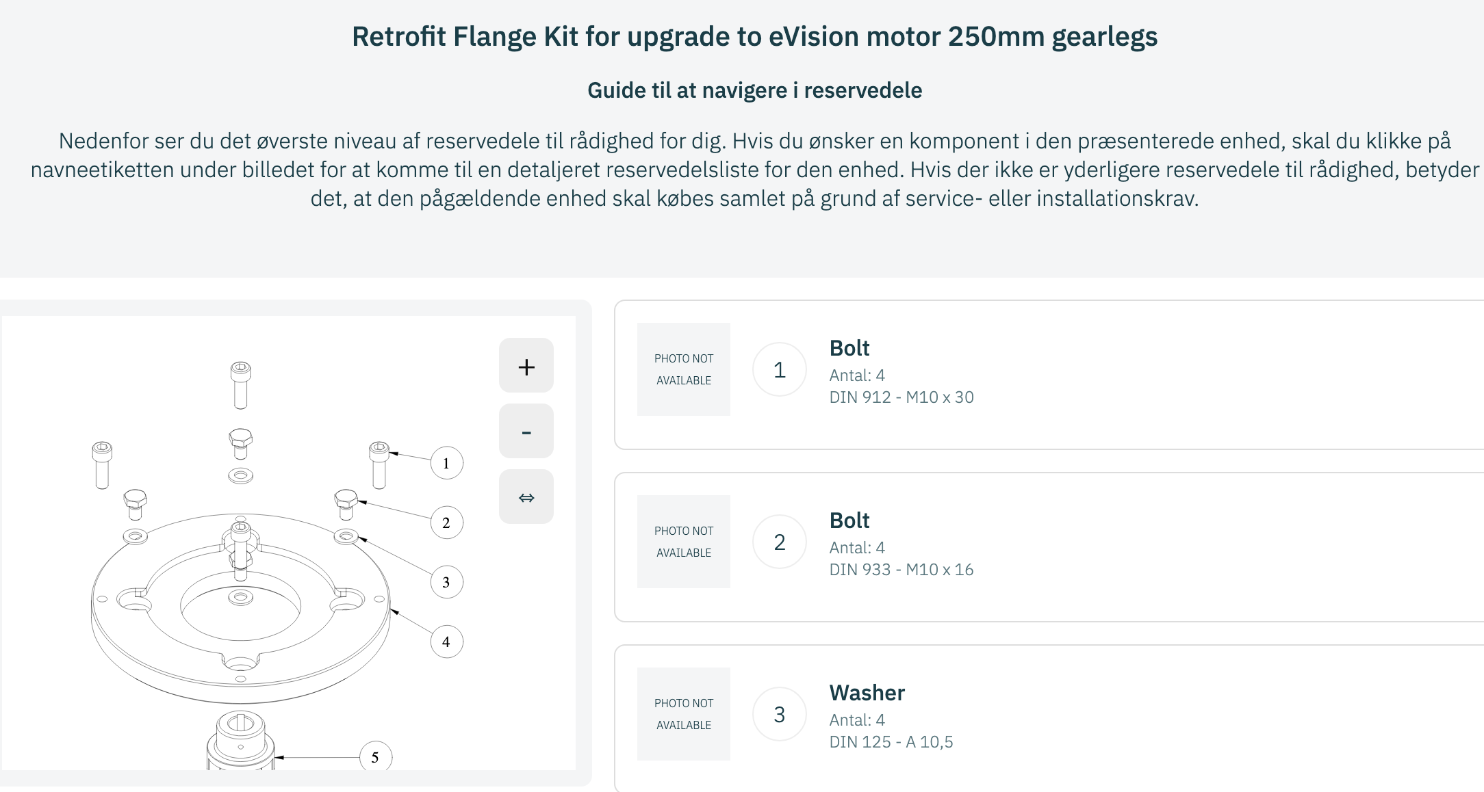
Task: Click photo placeholder for Bolt M10 x 16
Action: point(683,542)
